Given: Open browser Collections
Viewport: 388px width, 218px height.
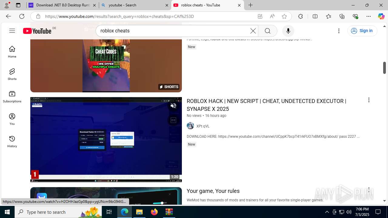Looking at the screenshot, I should tap(342, 16).
